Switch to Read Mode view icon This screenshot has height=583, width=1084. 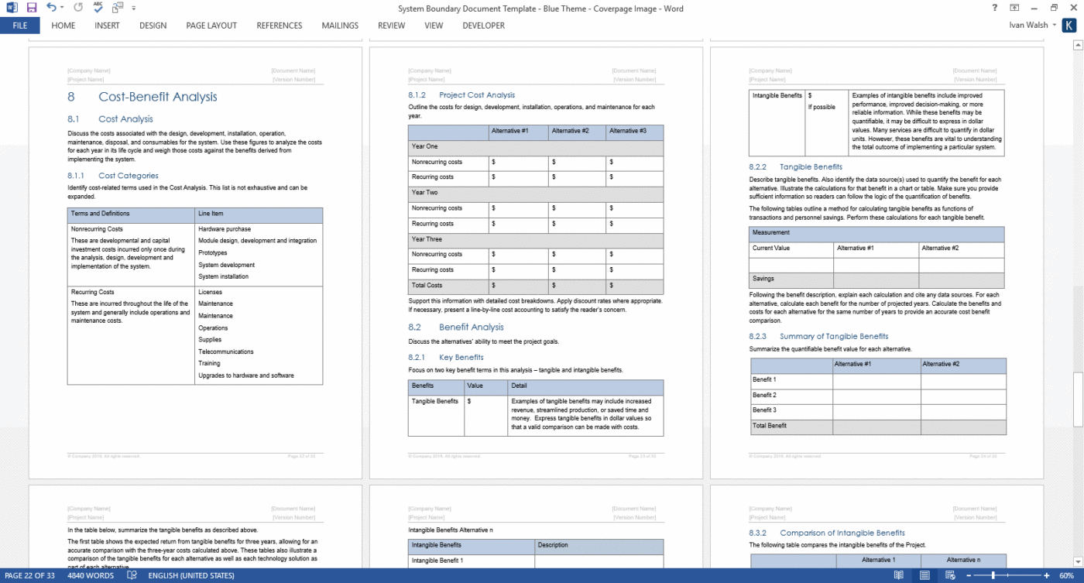click(898, 576)
